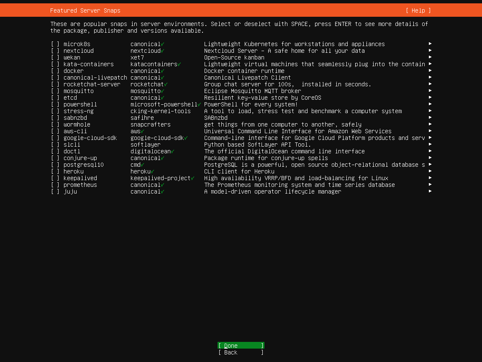Select the conjure-up snap name
This screenshot has width=482, height=362.
[x=80, y=158]
